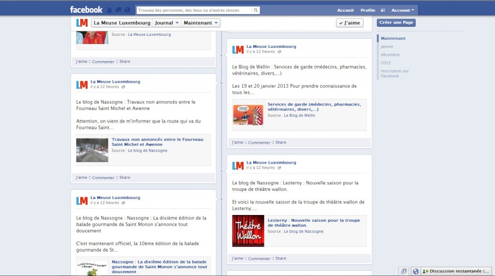Image resolution: width=495 pixels, height=276 pixels.
Task: Click the Théâtre Wallon thumbnail
Action: click(x=248, y=231)
